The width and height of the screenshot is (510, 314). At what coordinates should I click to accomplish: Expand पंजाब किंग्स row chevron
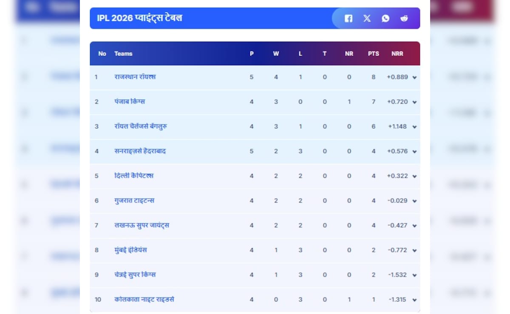(414, 102)
